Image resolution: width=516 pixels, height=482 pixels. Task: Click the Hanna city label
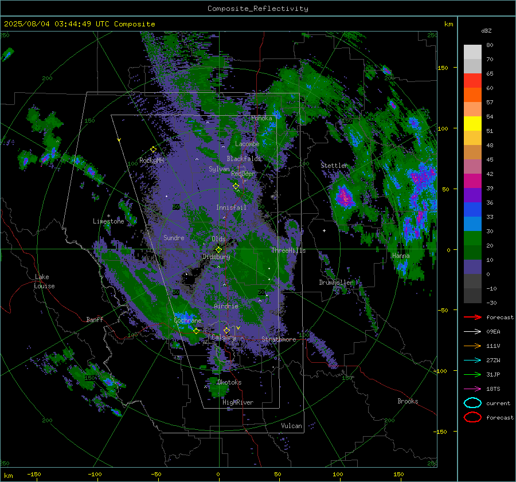point(401,256)
